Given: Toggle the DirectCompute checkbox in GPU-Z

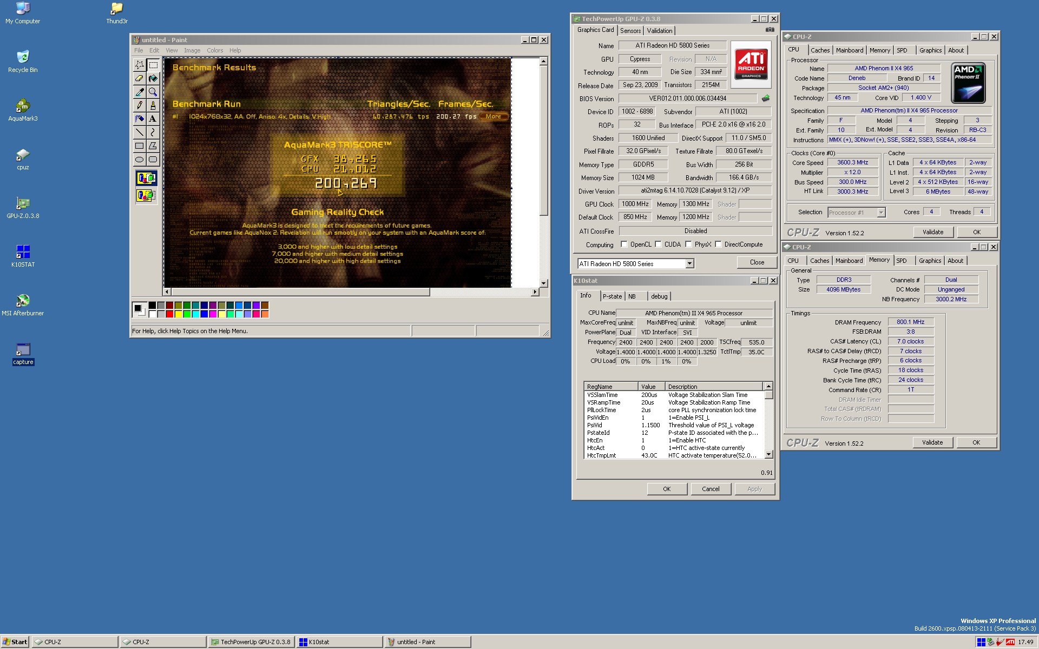Looking at the screenshot, I should 718,244.
